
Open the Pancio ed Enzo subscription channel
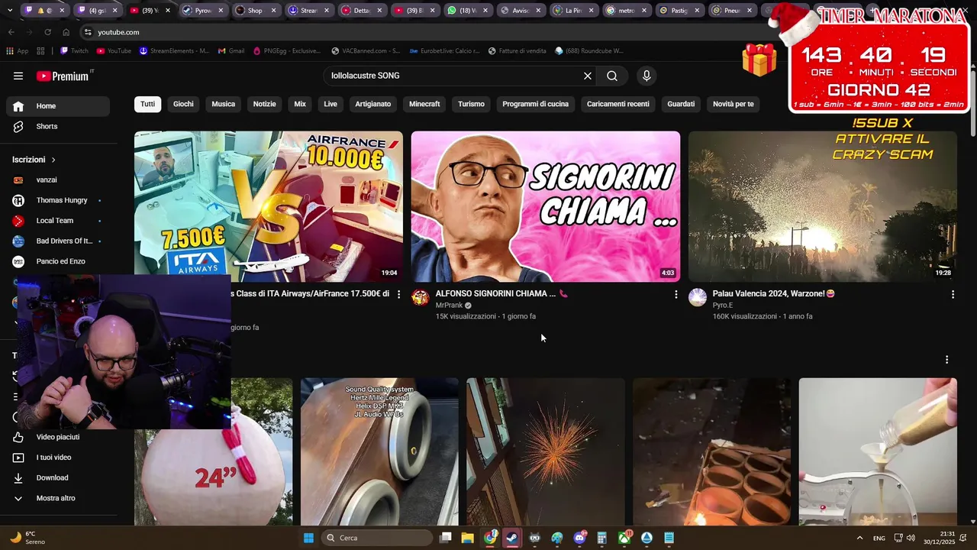pos(58,261)
